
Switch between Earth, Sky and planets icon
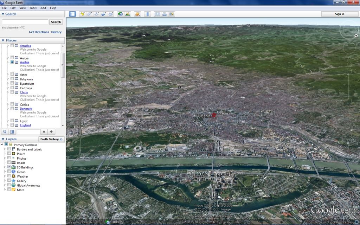pos(137,14)
